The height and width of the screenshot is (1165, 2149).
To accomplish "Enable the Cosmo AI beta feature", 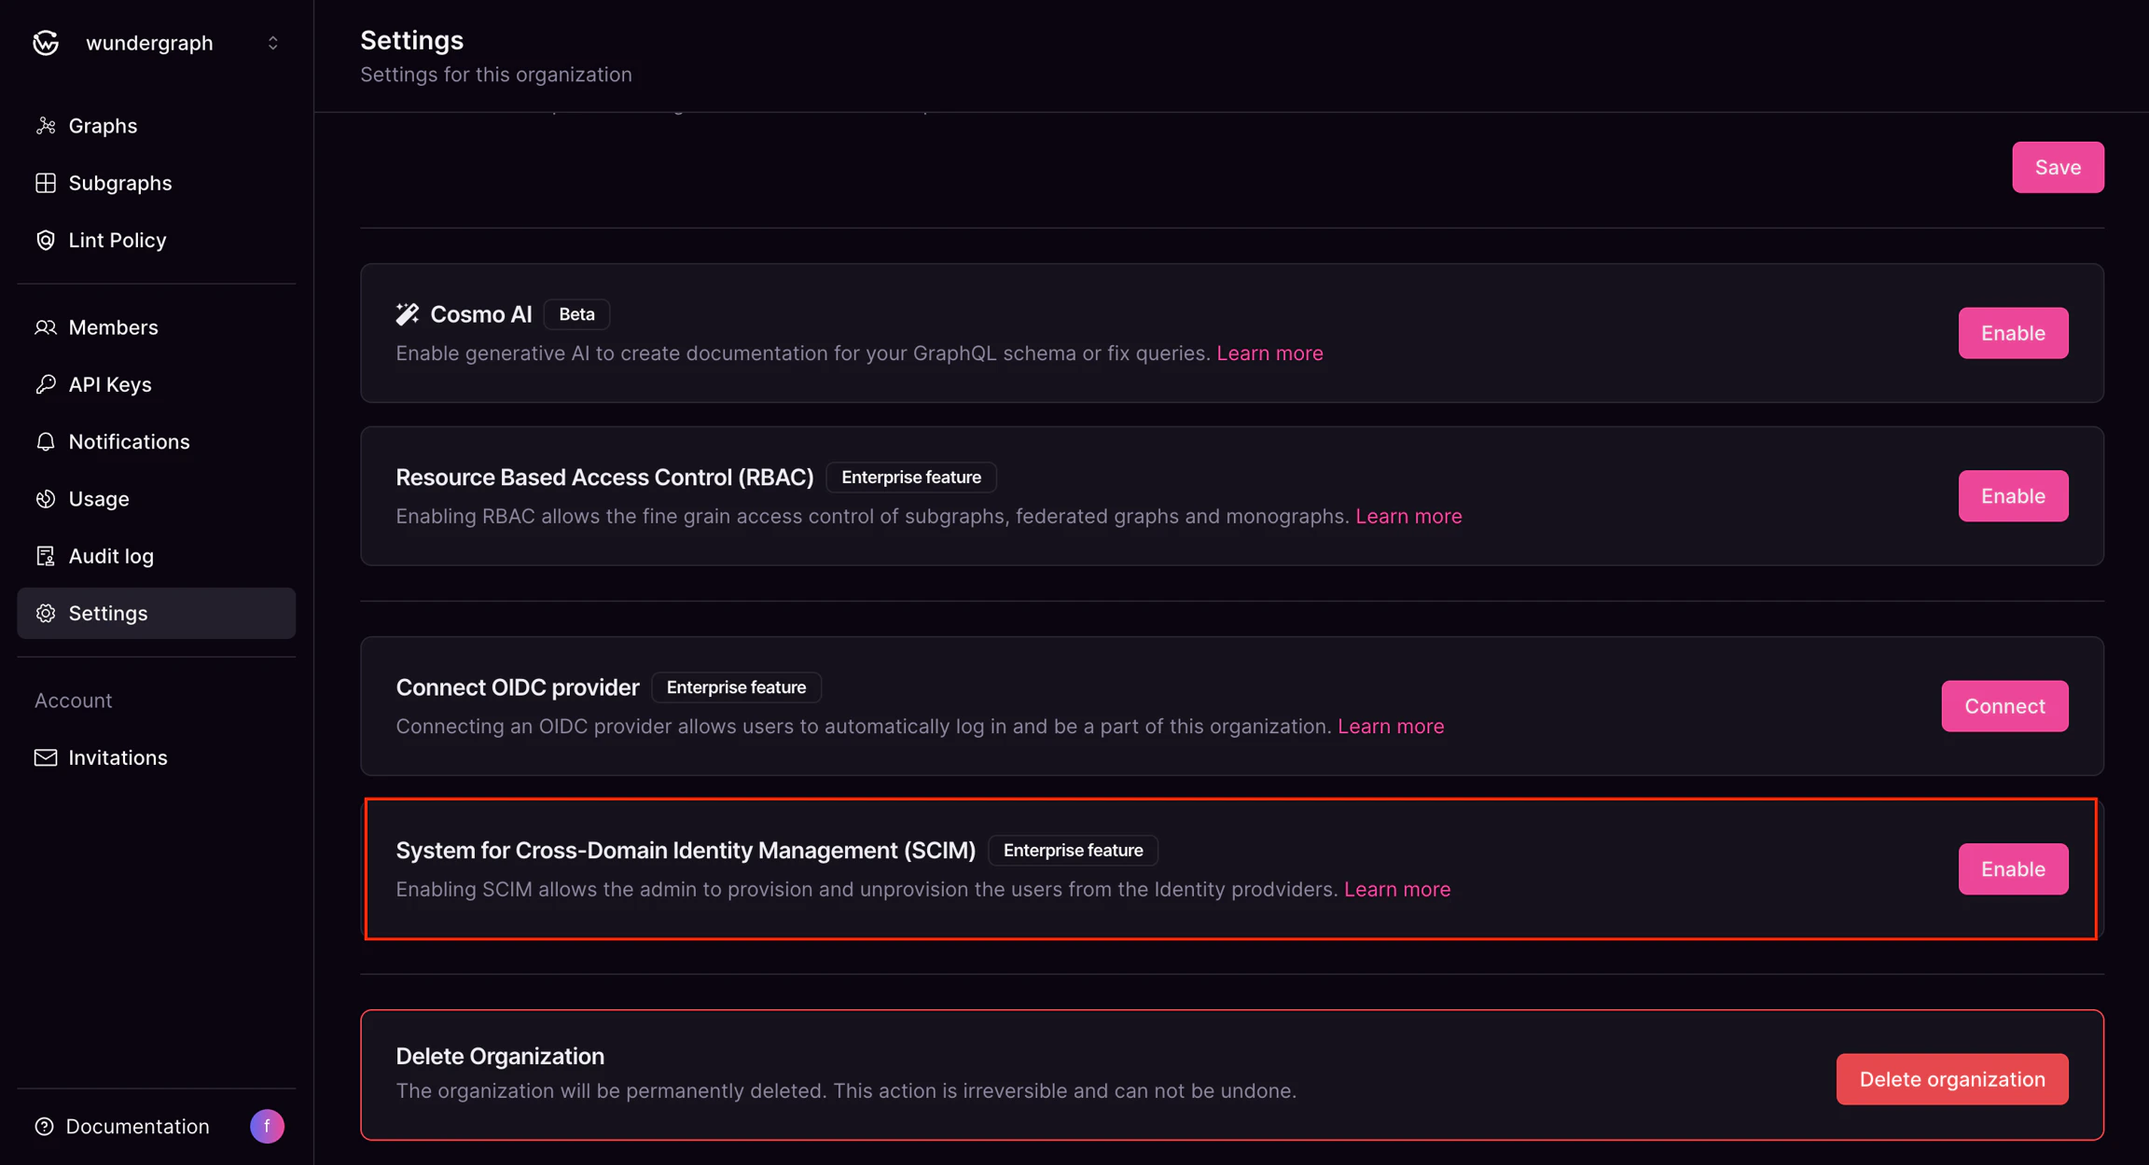I will [x=2013, y=333].
